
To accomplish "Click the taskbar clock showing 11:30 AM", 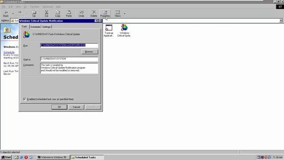I will click(277, 157).
